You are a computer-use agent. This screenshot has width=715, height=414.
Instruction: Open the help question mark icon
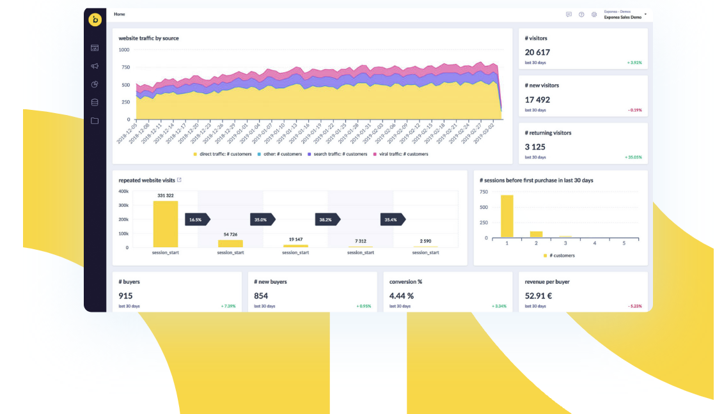[x=583, y=15]
